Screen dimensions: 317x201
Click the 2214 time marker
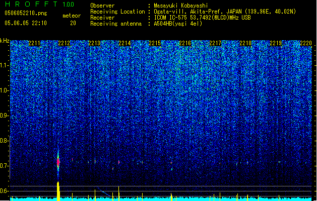[124, 43]
